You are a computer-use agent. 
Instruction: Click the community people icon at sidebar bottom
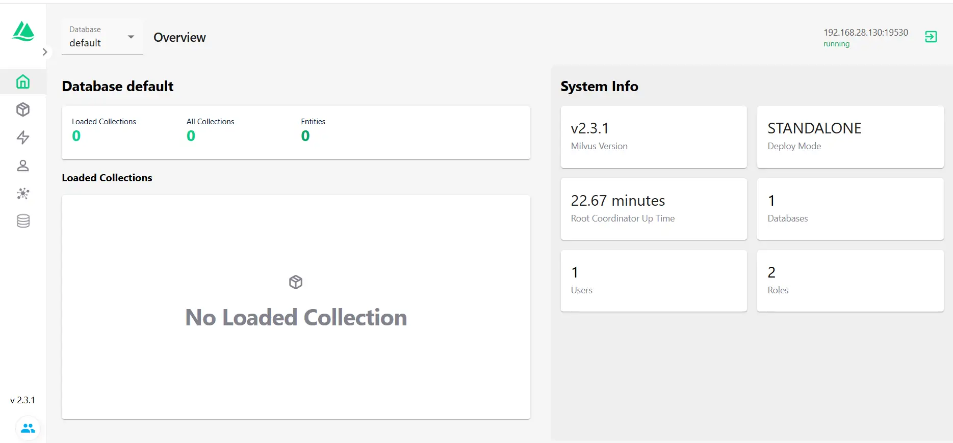pos(28,428)
